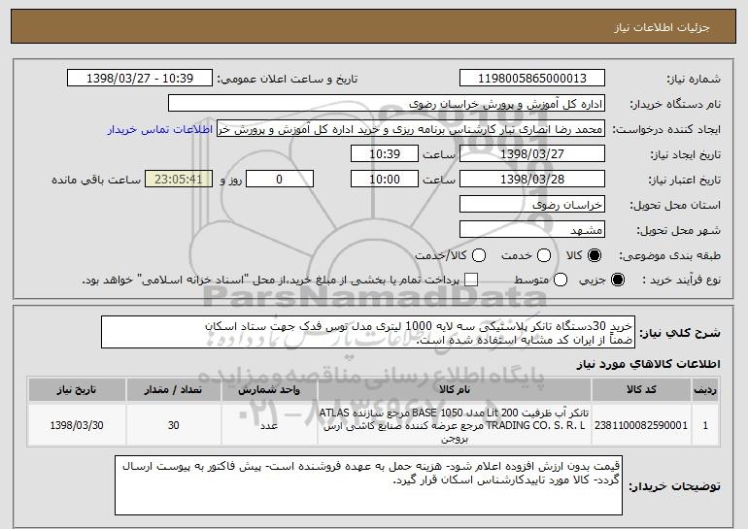The width and height of the screenshot is (748, 529).
Task: Click the ساعت باقی مانده label
Action: click(x=96, y=180)
